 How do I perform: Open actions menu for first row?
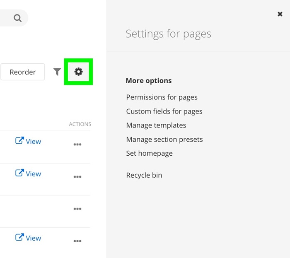[x=77, y=145]
